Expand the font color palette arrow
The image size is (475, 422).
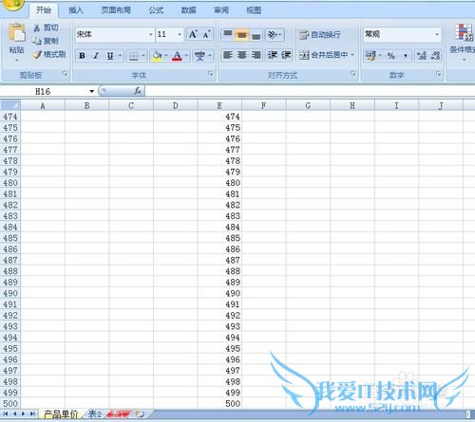point(186,56)
